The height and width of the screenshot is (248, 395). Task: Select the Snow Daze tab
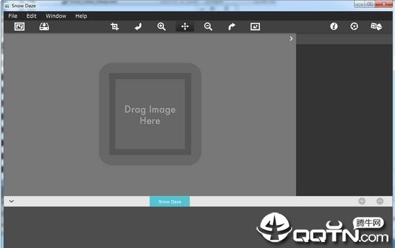click(169, 201)
